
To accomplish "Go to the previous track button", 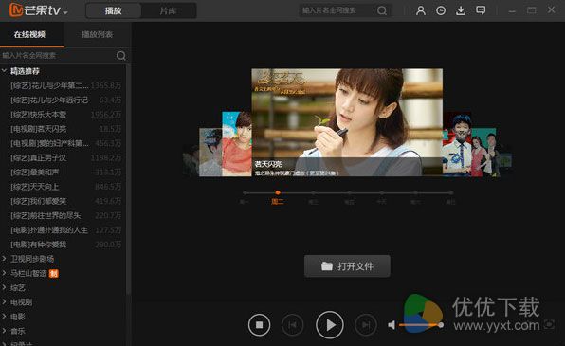I will [x=292, y=325].
